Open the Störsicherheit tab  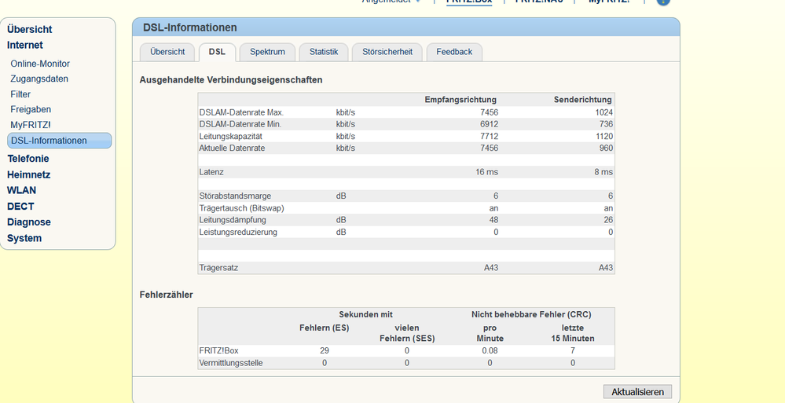tap(387, 52)
